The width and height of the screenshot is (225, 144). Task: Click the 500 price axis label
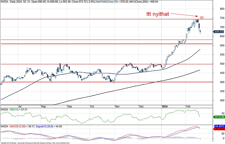point(222,64)
